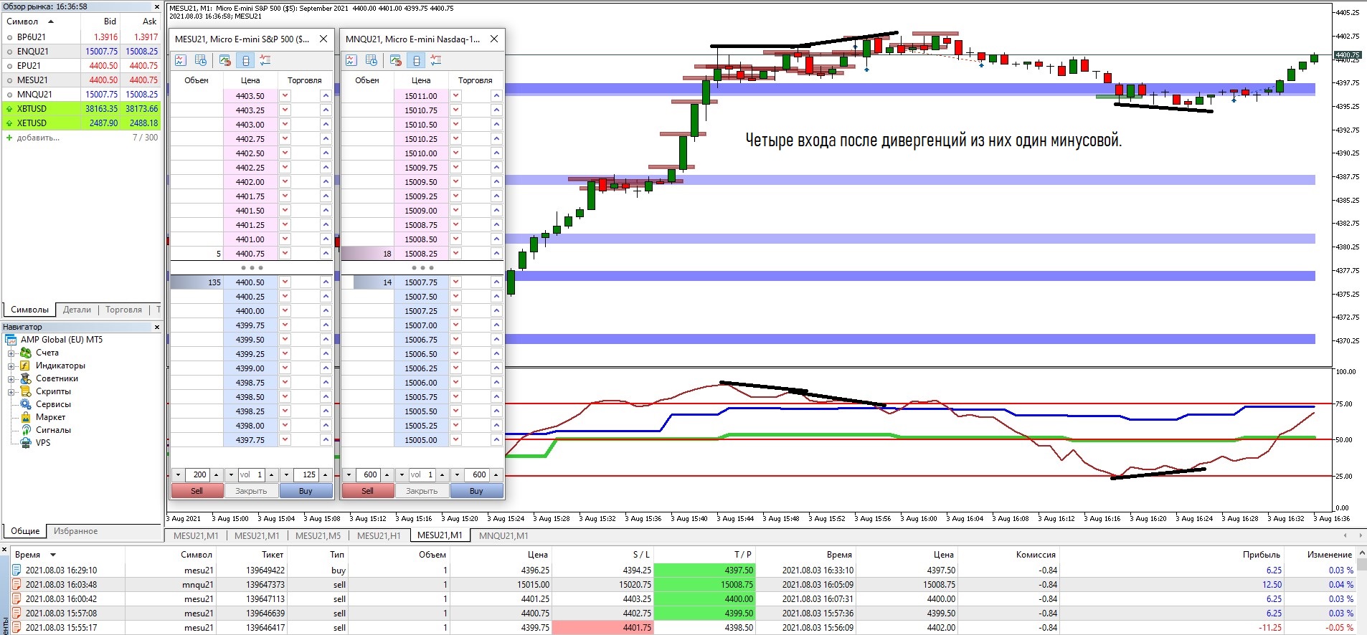The height and width of the screenshot is (635, 1367).
Task: Increase the vol value in MNQU21 panel
Action: tap(442, 475)
